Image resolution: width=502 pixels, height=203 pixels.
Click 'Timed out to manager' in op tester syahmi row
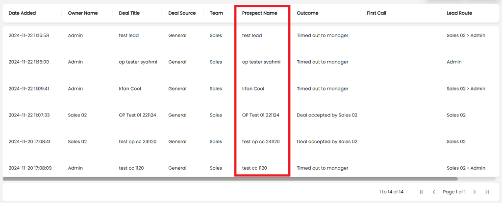(323, 62)
